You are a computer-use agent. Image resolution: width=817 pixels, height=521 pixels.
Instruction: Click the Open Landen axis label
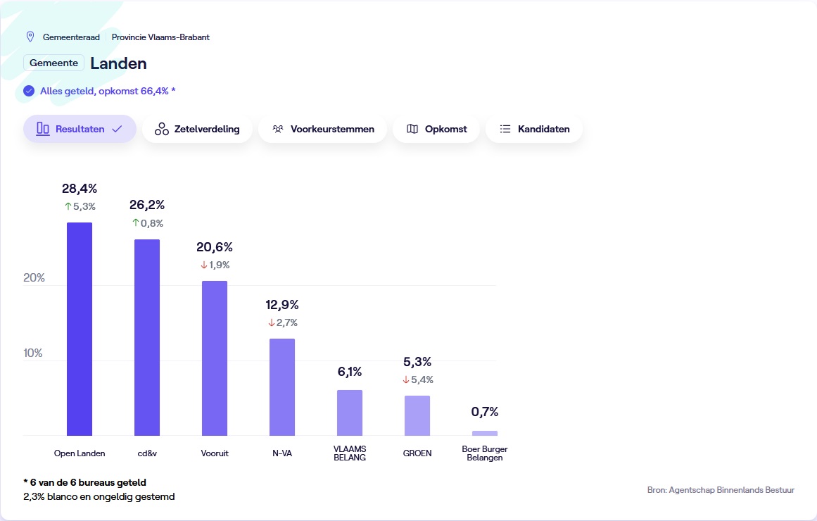[80, 453]
